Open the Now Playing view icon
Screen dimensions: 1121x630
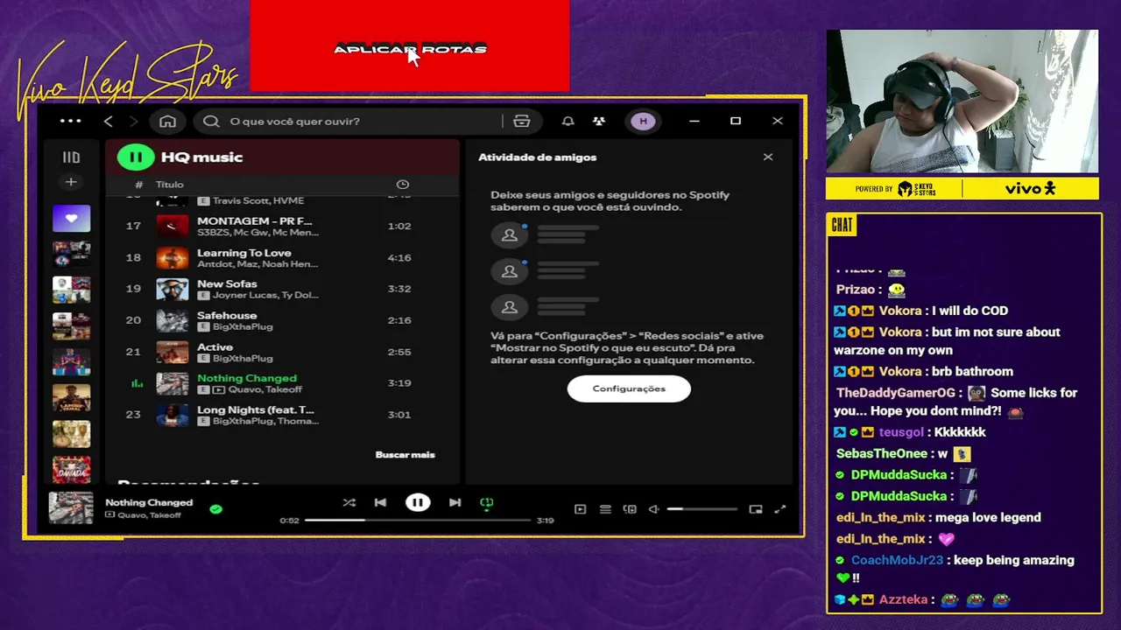click(580, 509)
